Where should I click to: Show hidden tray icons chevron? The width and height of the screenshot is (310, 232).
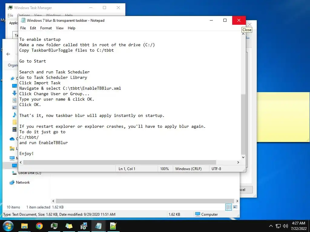tap(271, 226)
